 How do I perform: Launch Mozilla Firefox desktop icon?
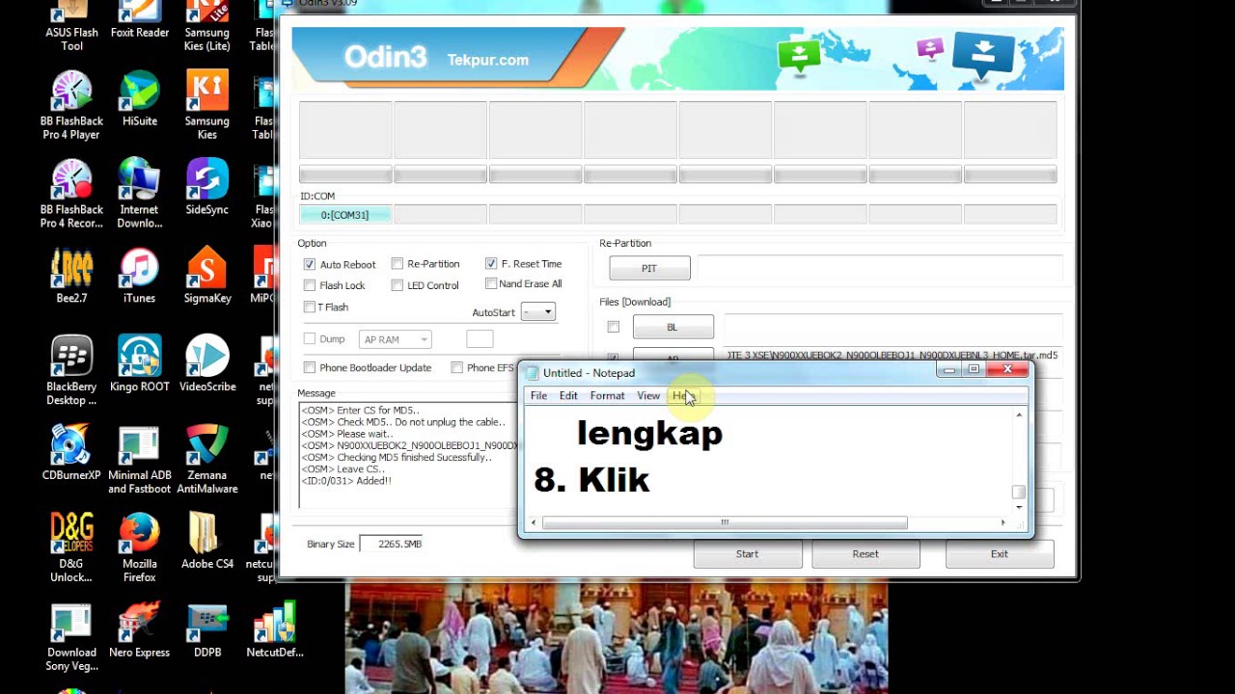(139, 548)
